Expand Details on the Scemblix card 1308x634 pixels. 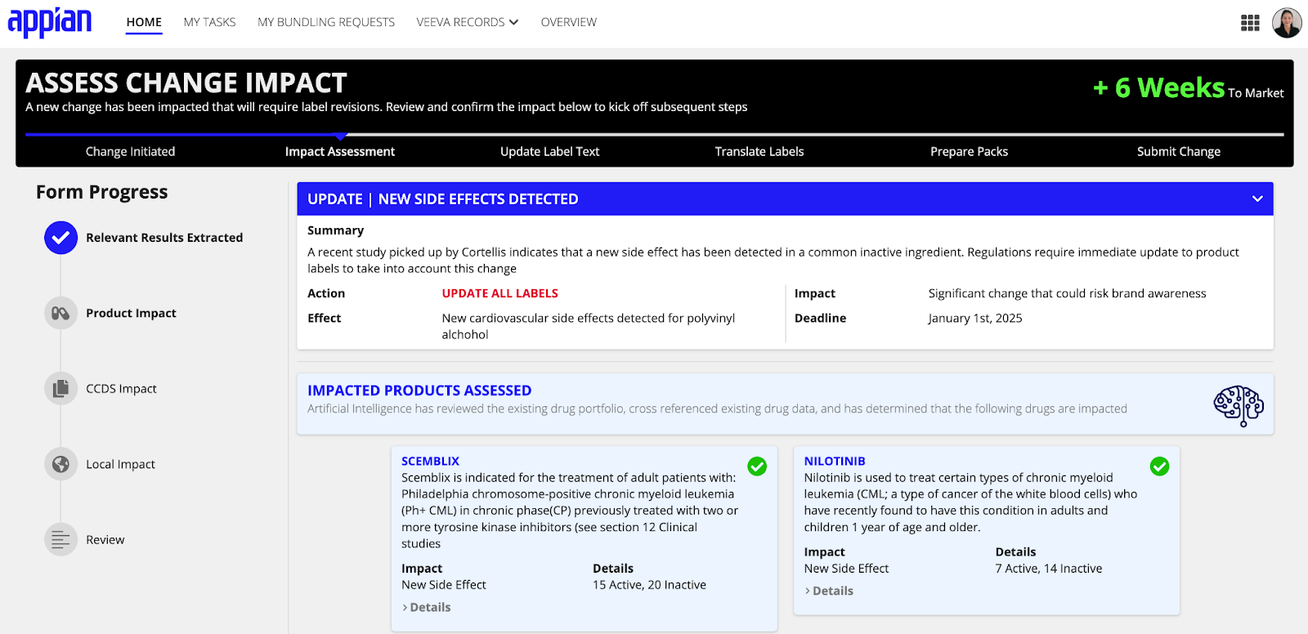(x=426, y=607)
